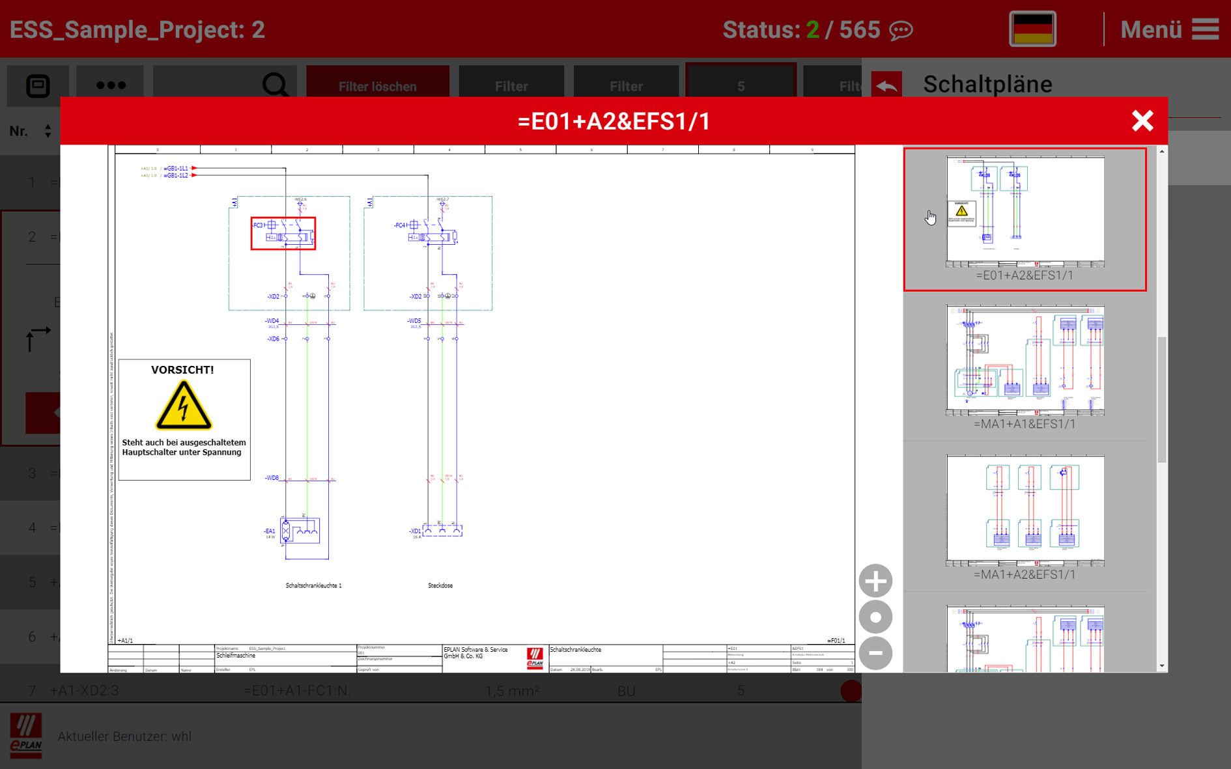The width and height of the screenshot is (1231, 769).
Task: Click the red status circle on row 7
Action: 851,690
